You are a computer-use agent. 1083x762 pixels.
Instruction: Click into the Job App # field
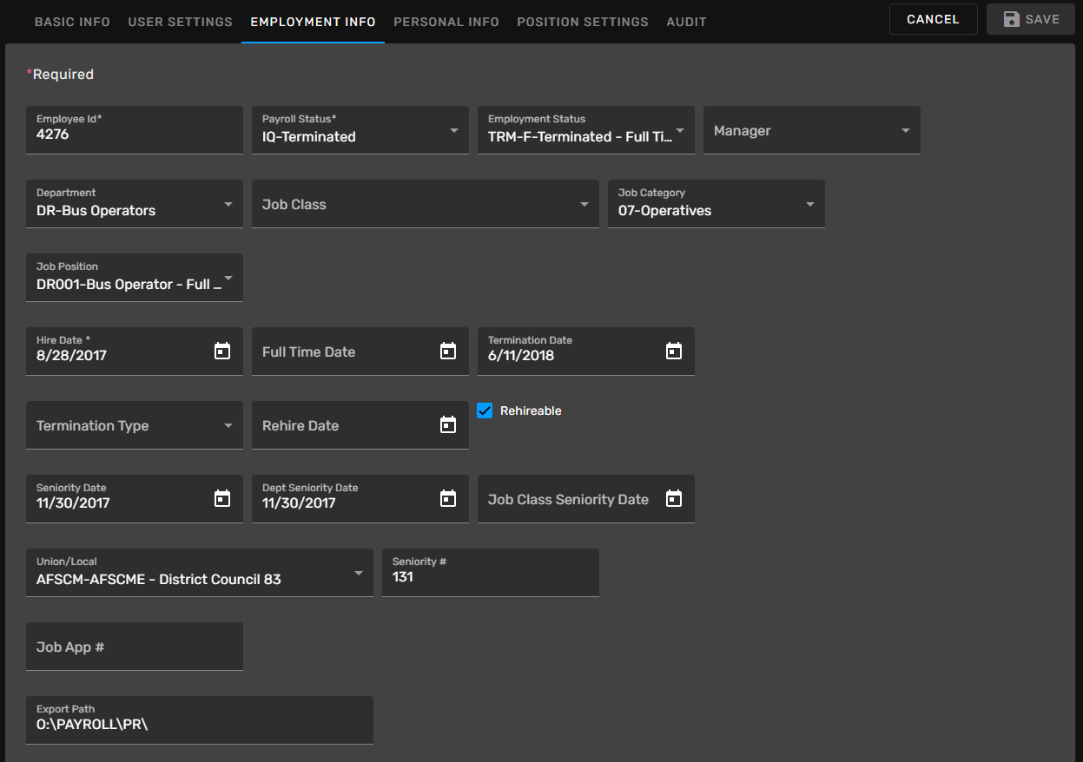pos(135,647)
